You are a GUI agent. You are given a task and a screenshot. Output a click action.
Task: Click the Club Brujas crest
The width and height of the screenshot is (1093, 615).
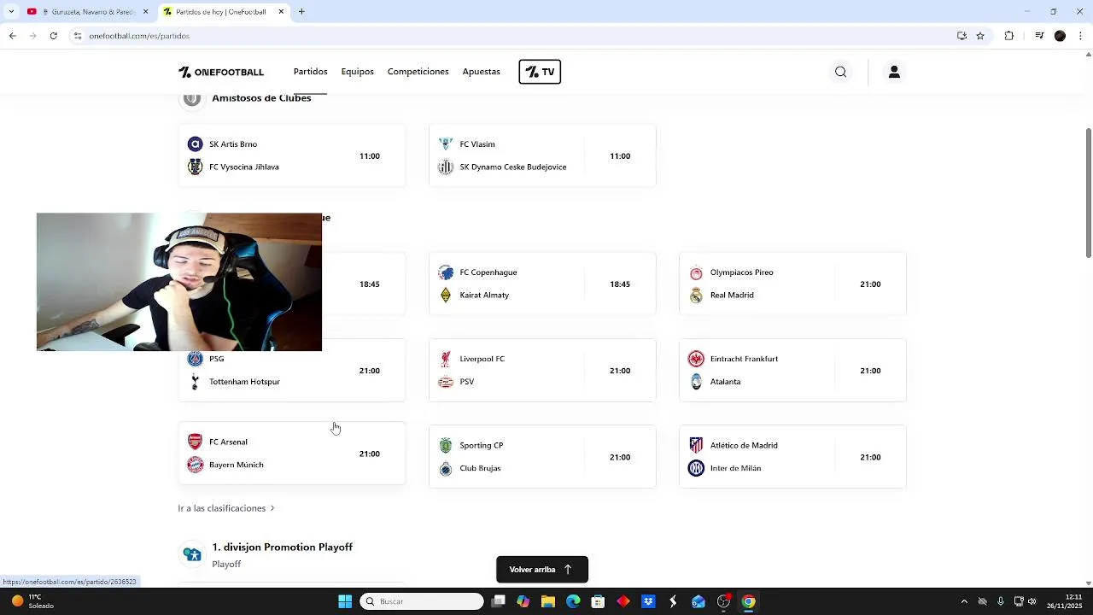click(446, 468)
